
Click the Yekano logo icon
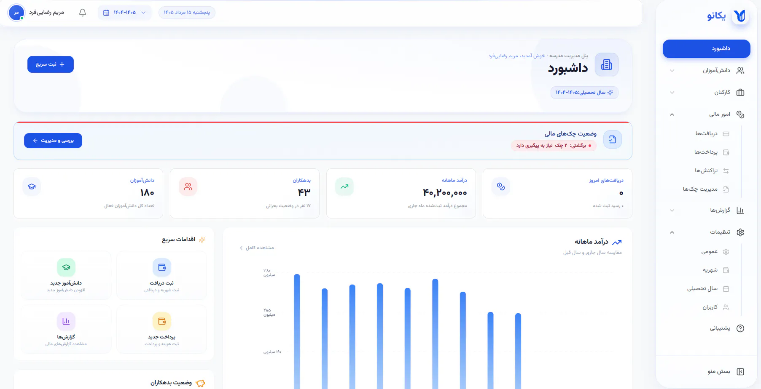tap(739, 16)
